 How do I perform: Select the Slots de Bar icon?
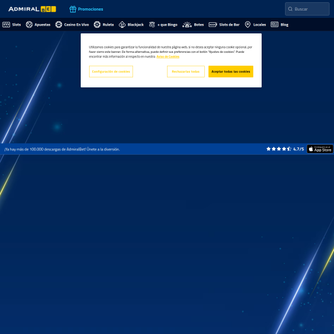click(x=213, y=24)
